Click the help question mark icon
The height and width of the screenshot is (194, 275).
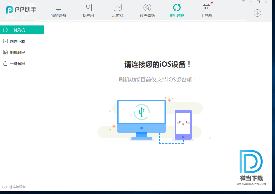coord(4,187)
